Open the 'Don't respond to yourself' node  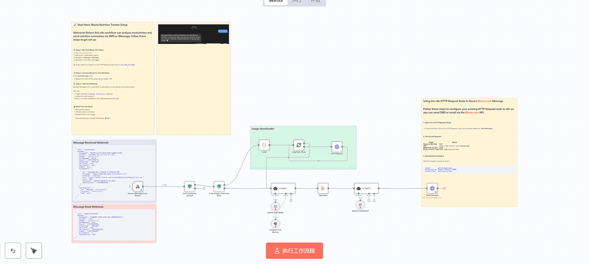pyautogui.click(x=190, y=186)
